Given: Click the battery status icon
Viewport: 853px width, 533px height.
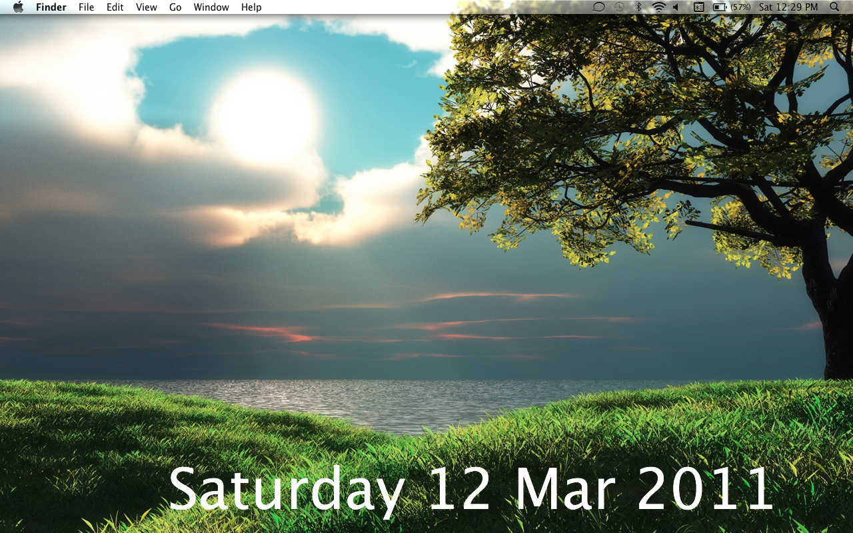Looking at the screenshot, I should 720,7.
